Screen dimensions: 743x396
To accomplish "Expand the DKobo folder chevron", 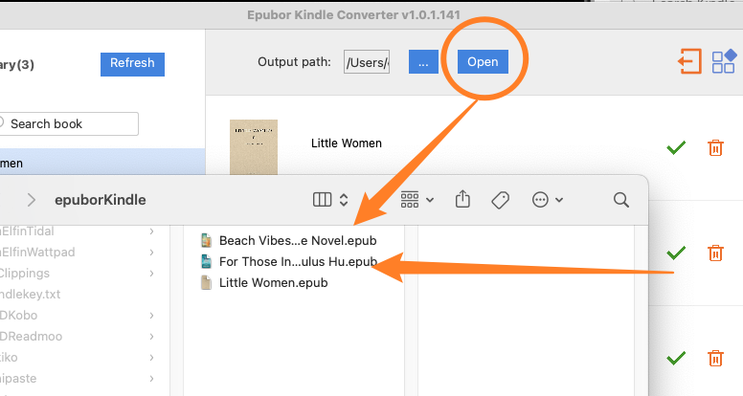I will (151, 315).
